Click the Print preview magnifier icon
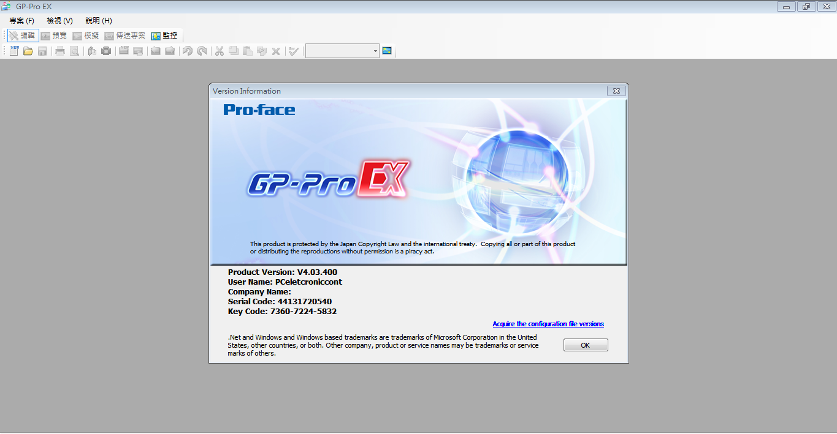Viewport: 837px width, 434px height. (x=74, y=51)
